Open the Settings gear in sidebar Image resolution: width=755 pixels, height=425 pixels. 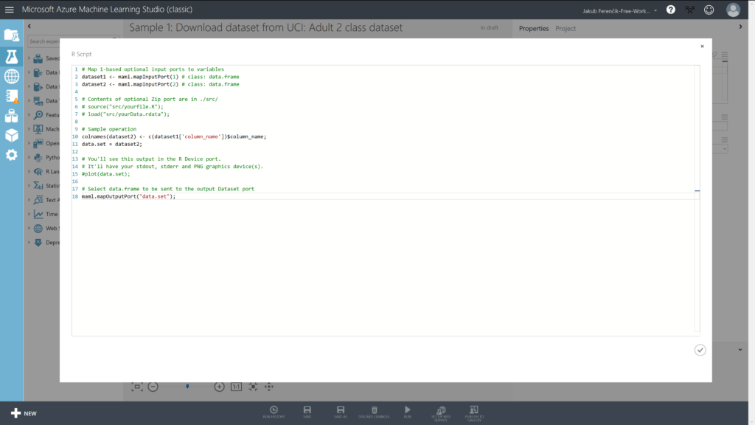(11, 155)
